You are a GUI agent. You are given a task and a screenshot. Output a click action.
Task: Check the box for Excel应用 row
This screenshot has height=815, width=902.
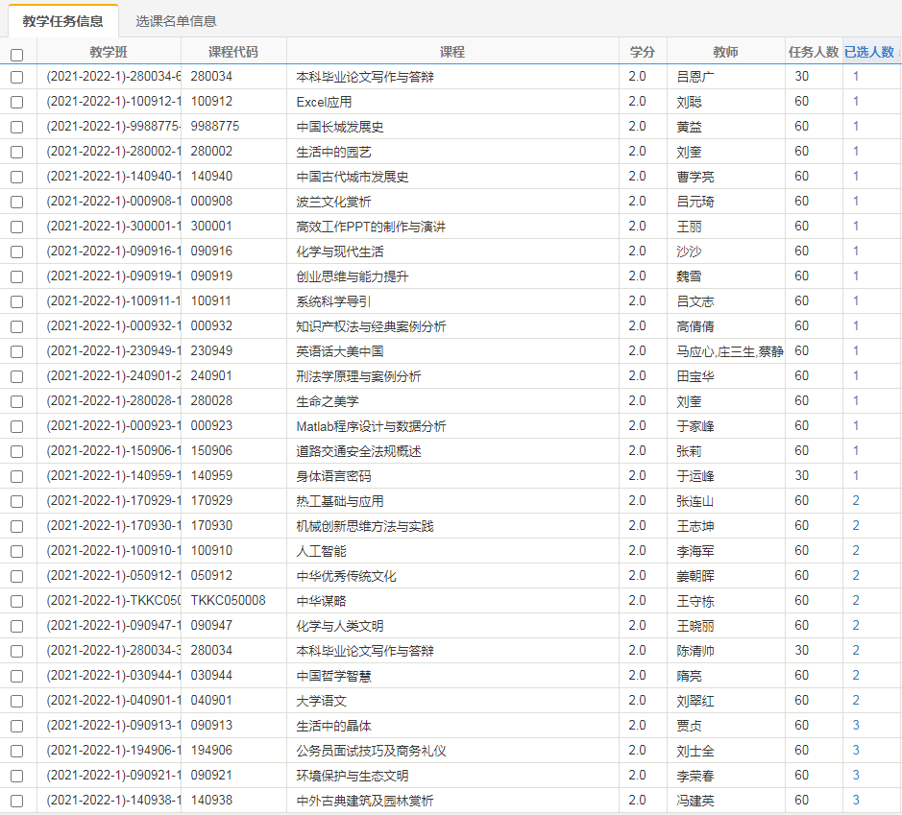16,102
